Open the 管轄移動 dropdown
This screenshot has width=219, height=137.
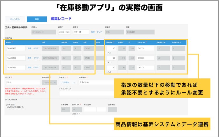tap(49, 82)
